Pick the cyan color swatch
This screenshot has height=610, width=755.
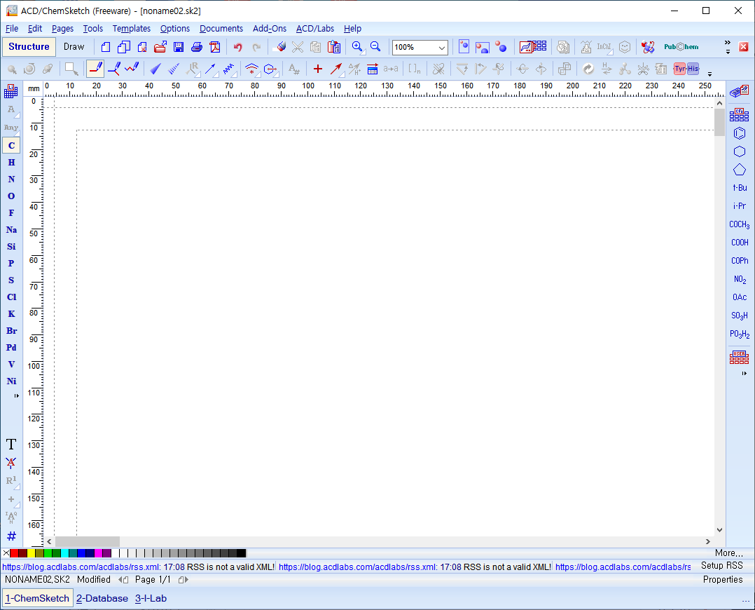click(x=64, y=553)
